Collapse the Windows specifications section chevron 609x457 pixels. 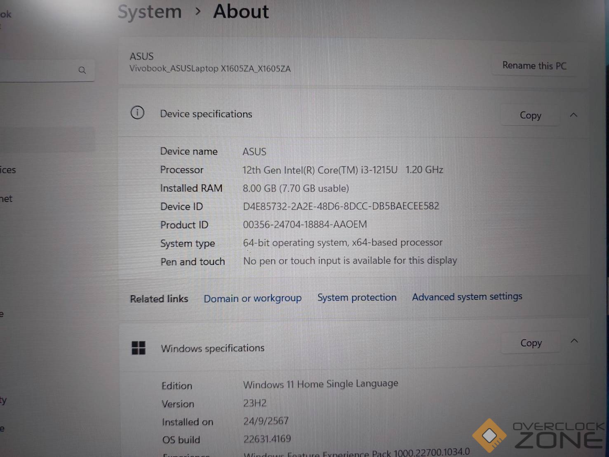coord(574,341)
